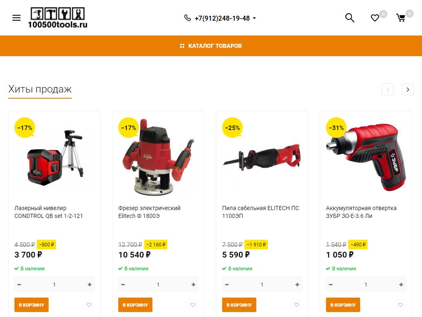
Task: Open Лазерный нивелир CONDTROL product link
Action: (x=49, y=212)
